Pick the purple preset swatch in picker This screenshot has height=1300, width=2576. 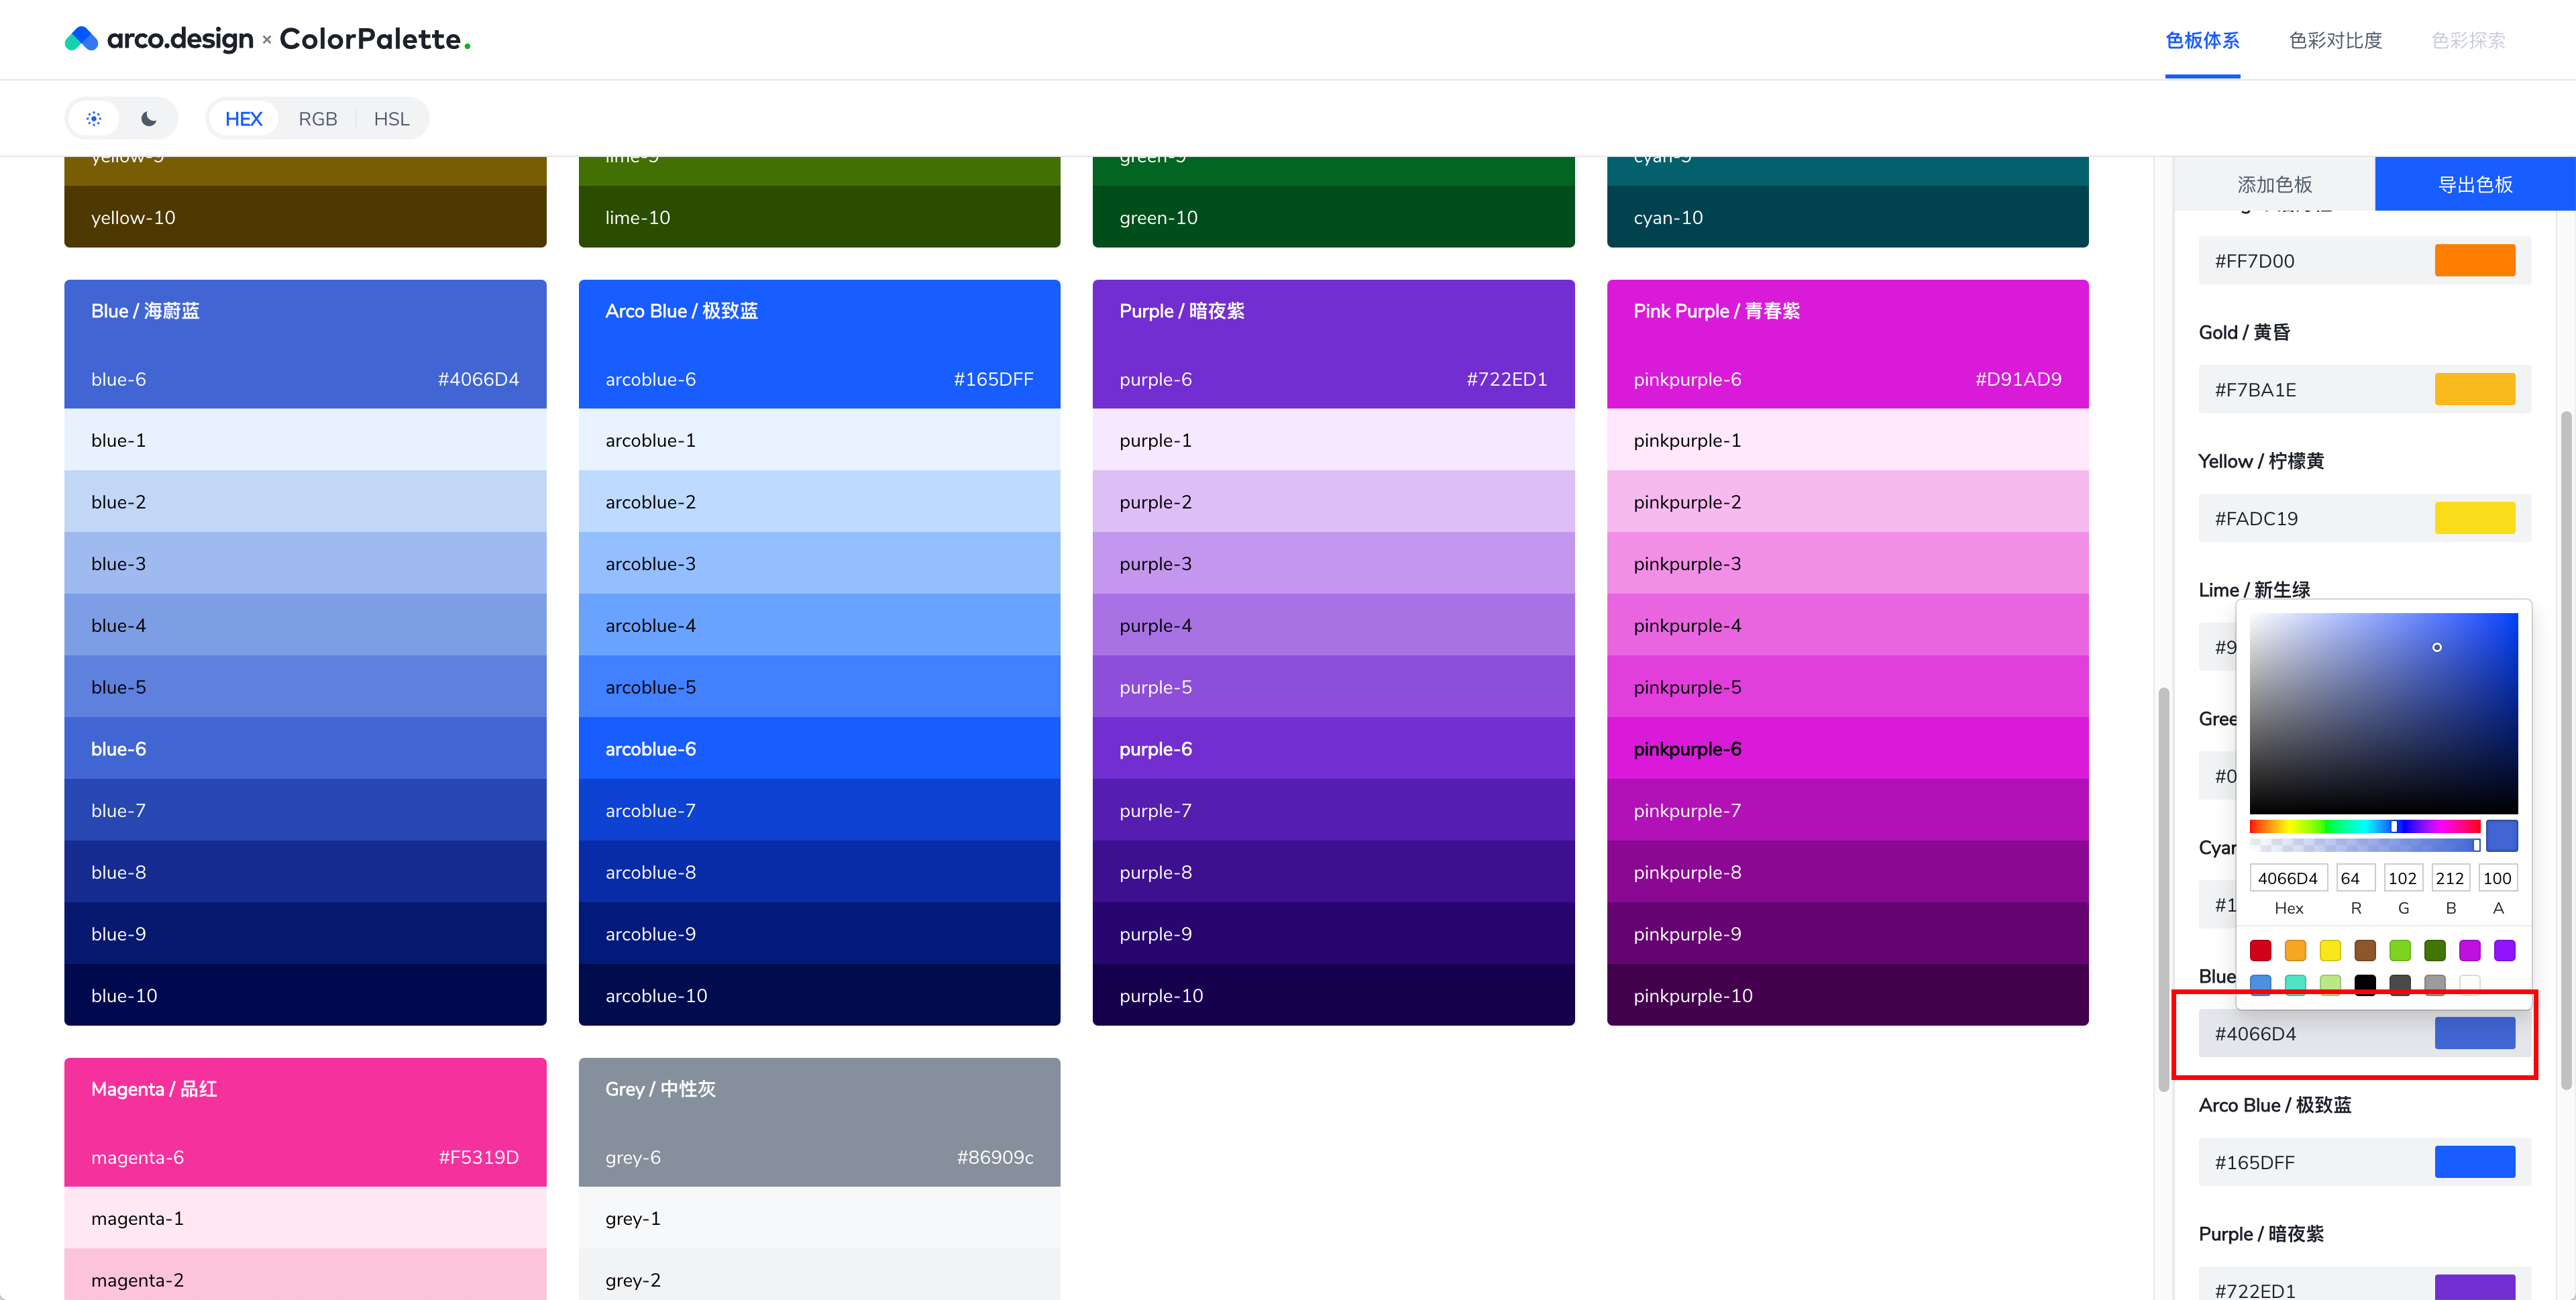(2505, 950)
